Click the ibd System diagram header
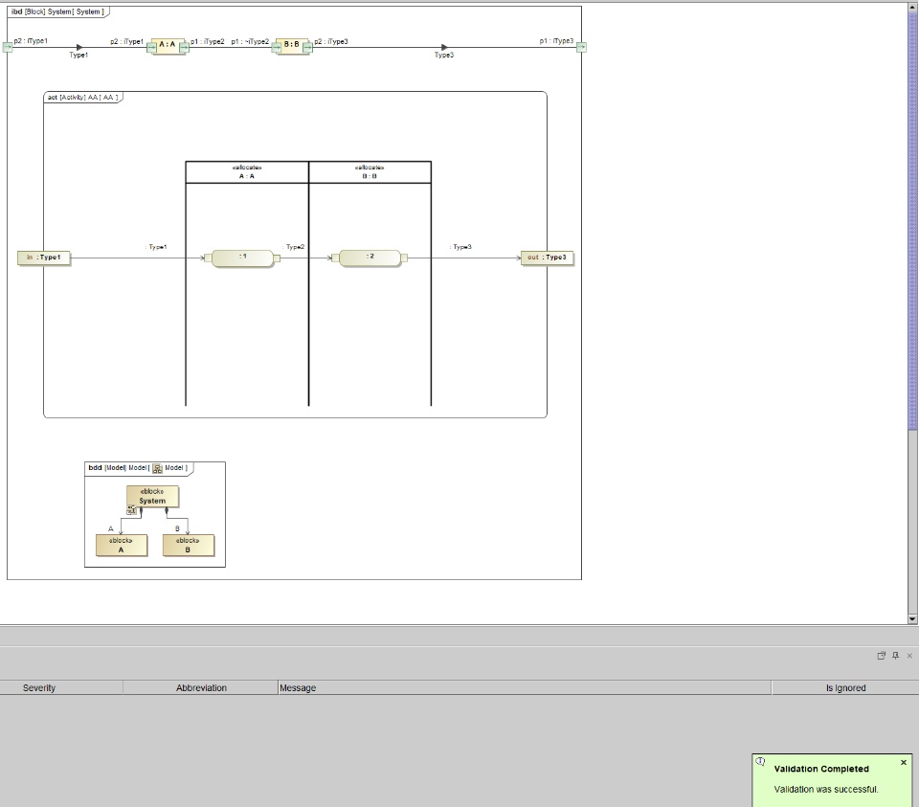 click(x=57, y=11)
